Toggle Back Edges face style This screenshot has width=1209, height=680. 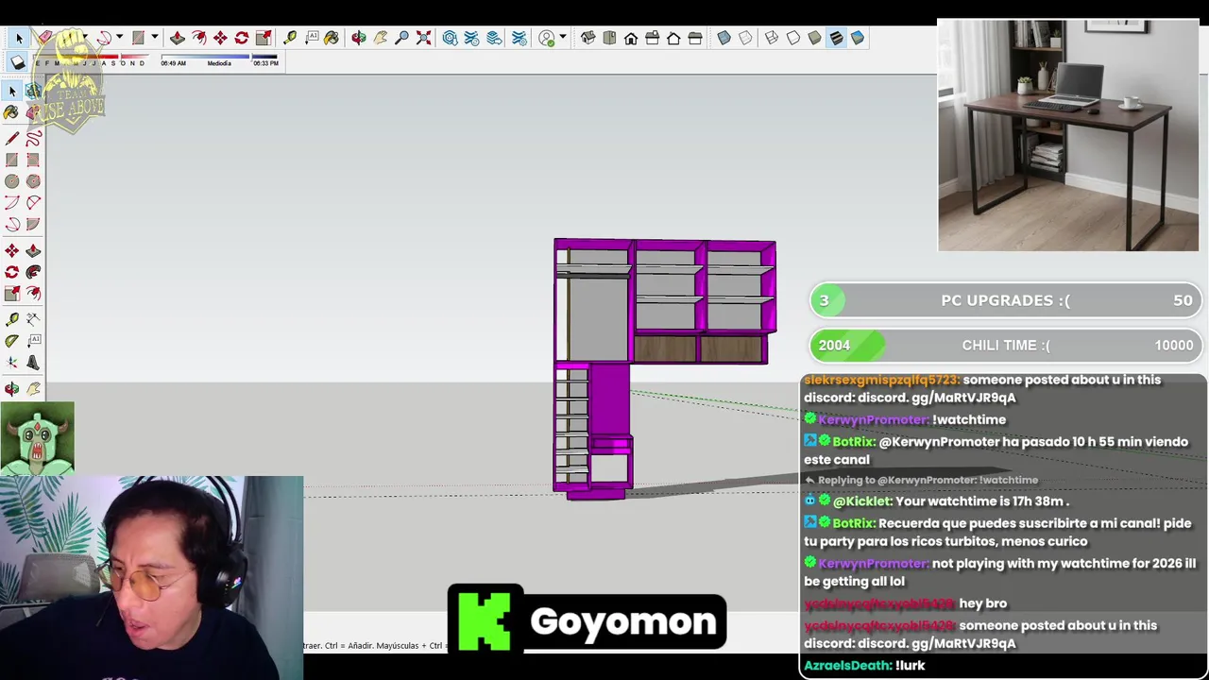point(746,38)
